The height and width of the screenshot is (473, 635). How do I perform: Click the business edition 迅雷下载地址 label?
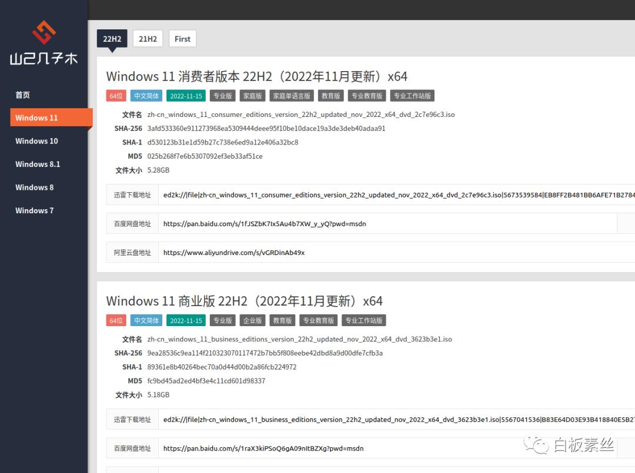click(x=132, y=420)
